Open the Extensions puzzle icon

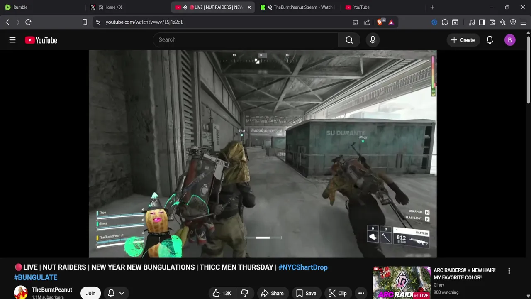tap(445, 22)
